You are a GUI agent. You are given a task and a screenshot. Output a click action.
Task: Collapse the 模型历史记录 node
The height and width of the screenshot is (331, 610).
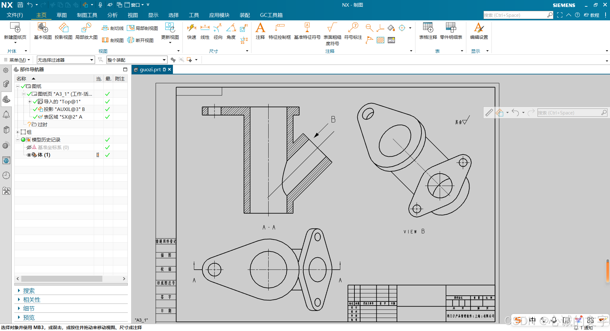pos(18,140)
